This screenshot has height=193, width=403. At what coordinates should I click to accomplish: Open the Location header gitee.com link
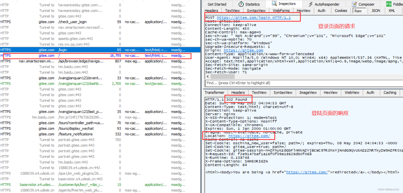click(x=249, y=136)
